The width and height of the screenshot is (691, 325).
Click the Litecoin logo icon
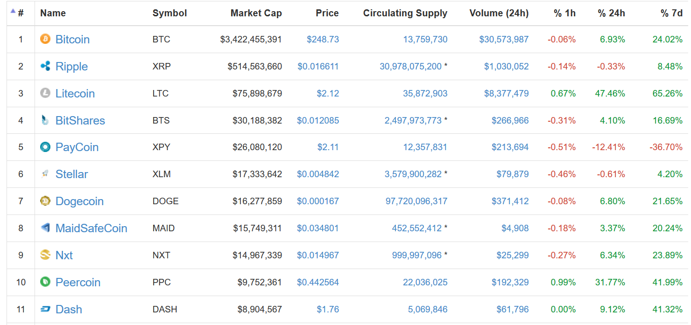click(x=45, y=93)
